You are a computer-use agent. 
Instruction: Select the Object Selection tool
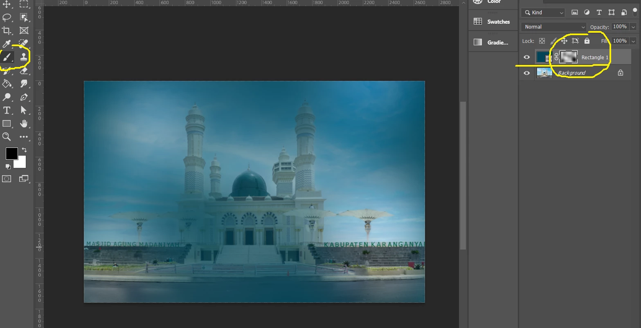coord(24,18)
